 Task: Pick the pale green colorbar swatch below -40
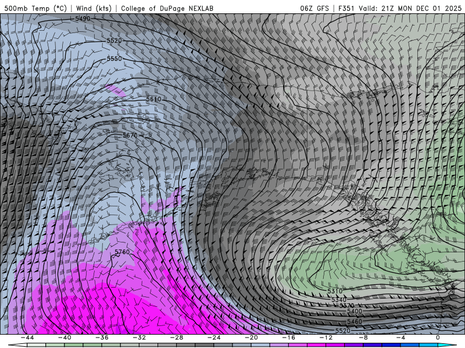tap(55, 345)
